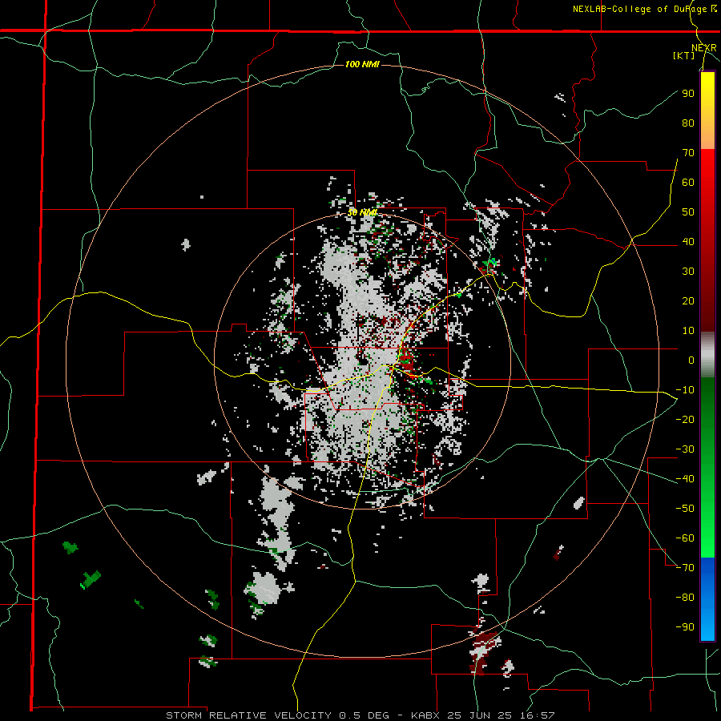Viewport: 721px width, 721px height.
Task: Click the positive 70 knots scale value
Action: pyautogui.click(x=688, y=153)
